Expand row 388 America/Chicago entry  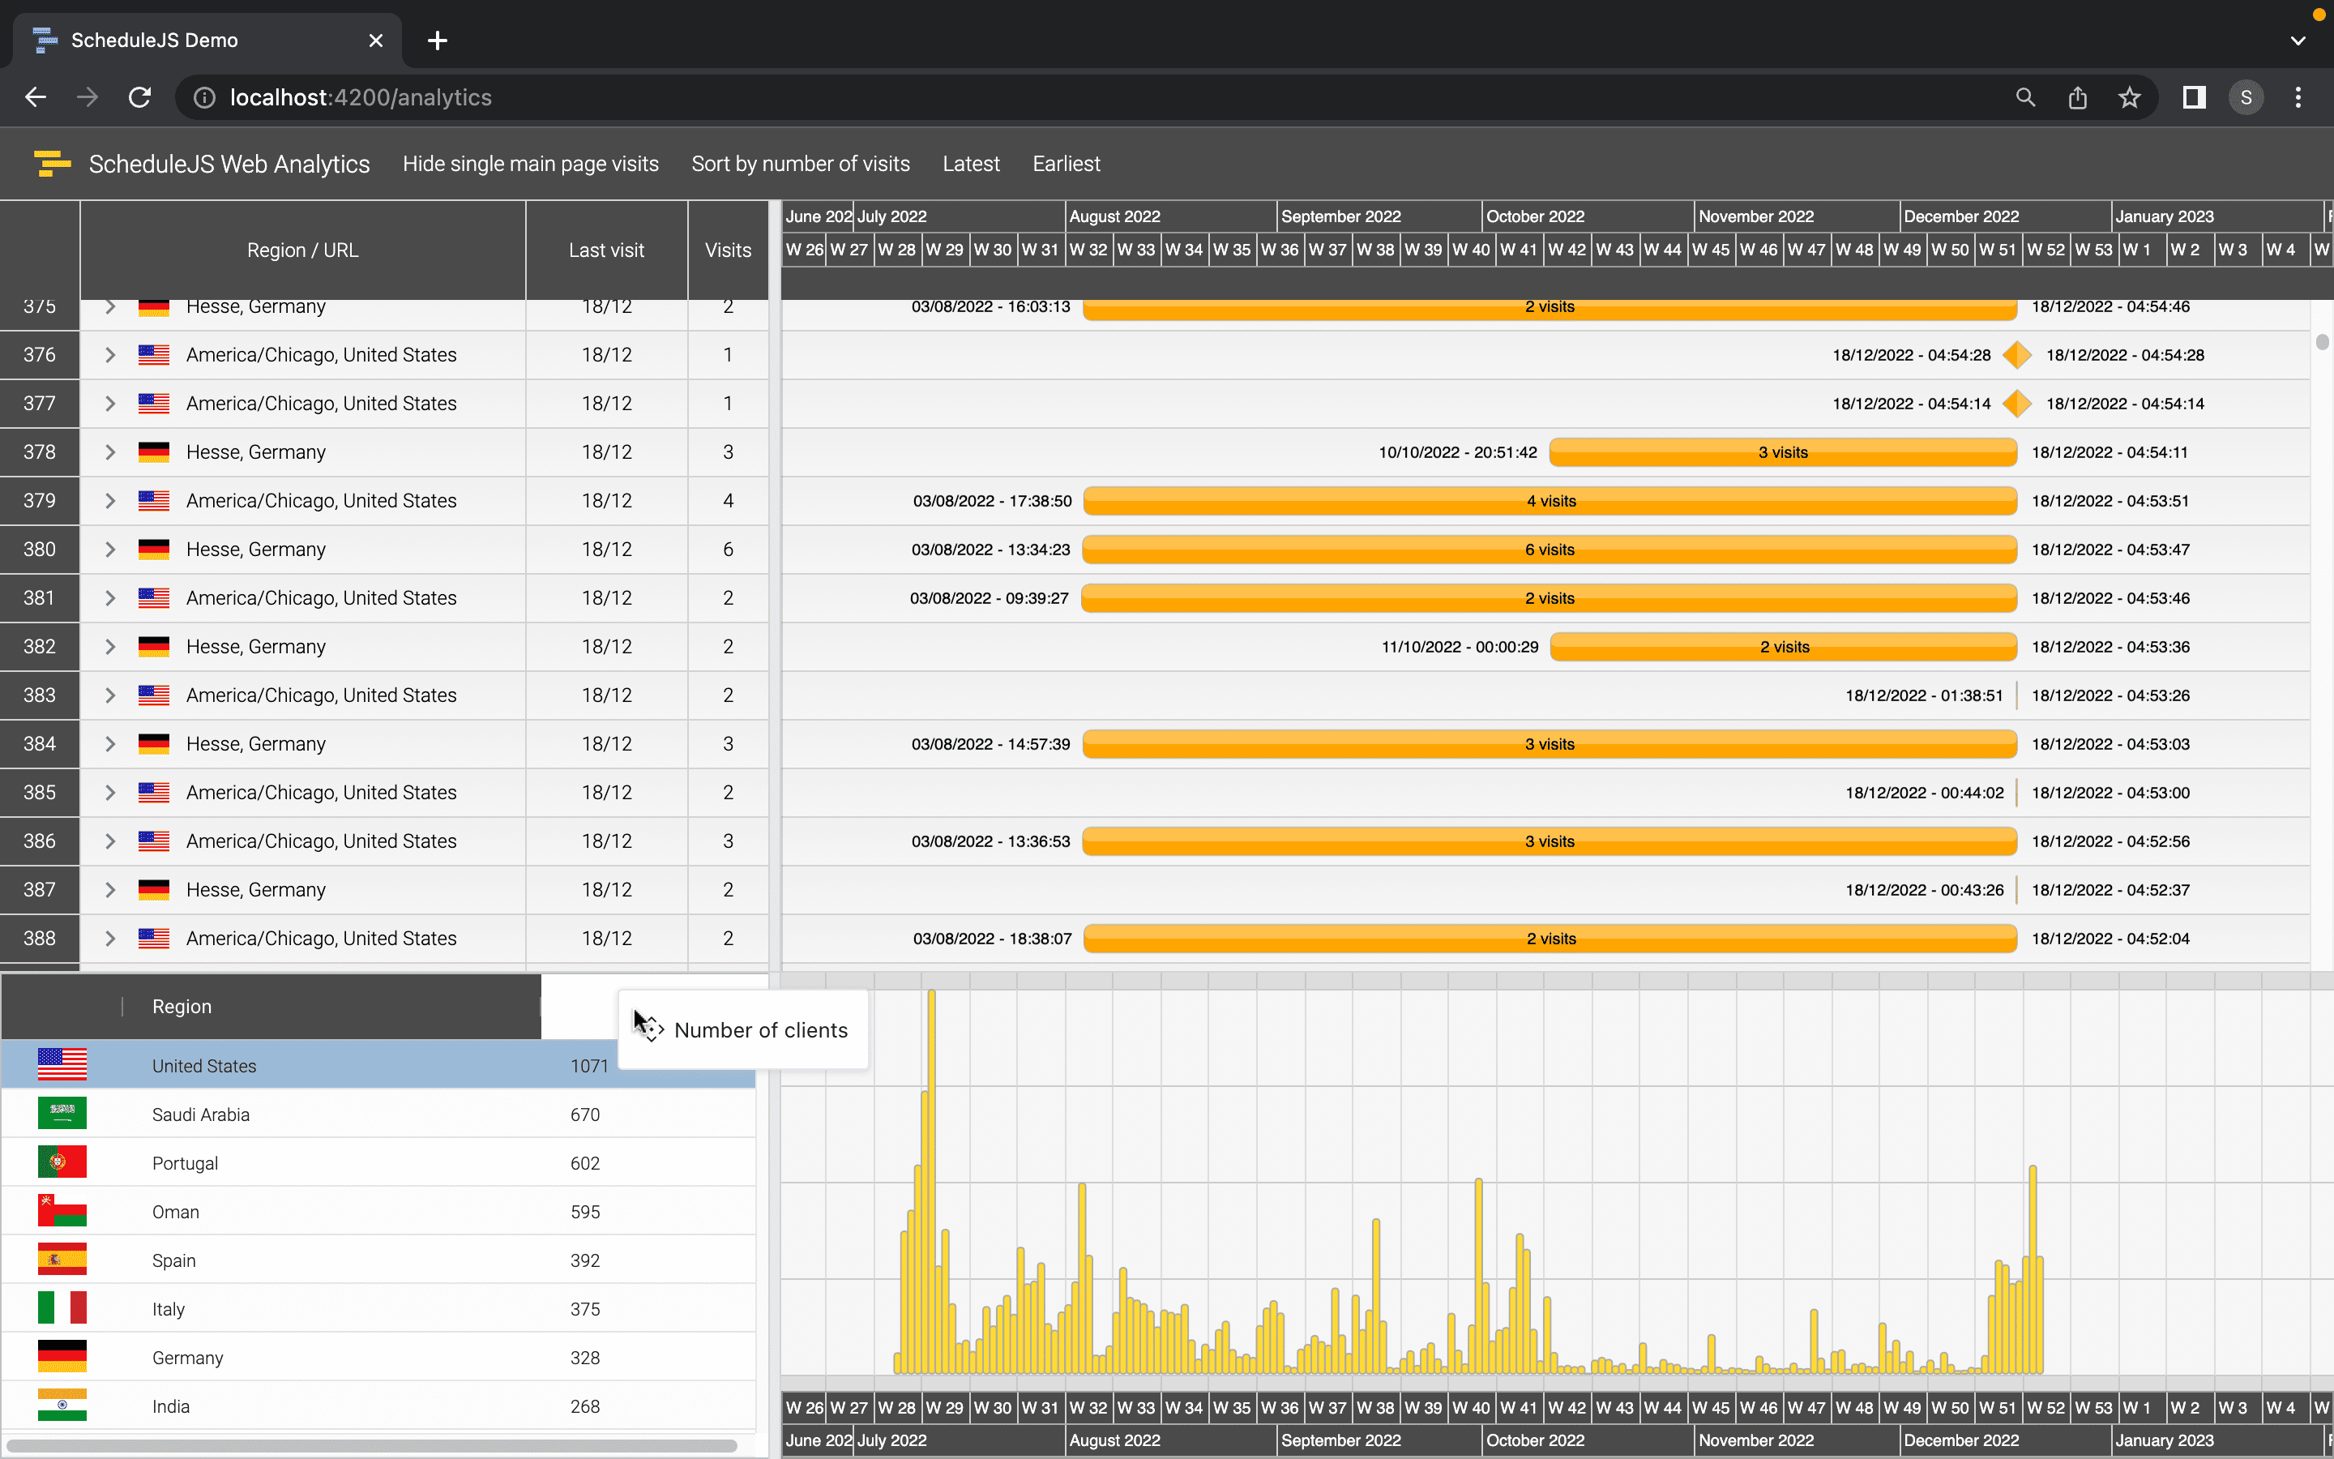point(110,937)
